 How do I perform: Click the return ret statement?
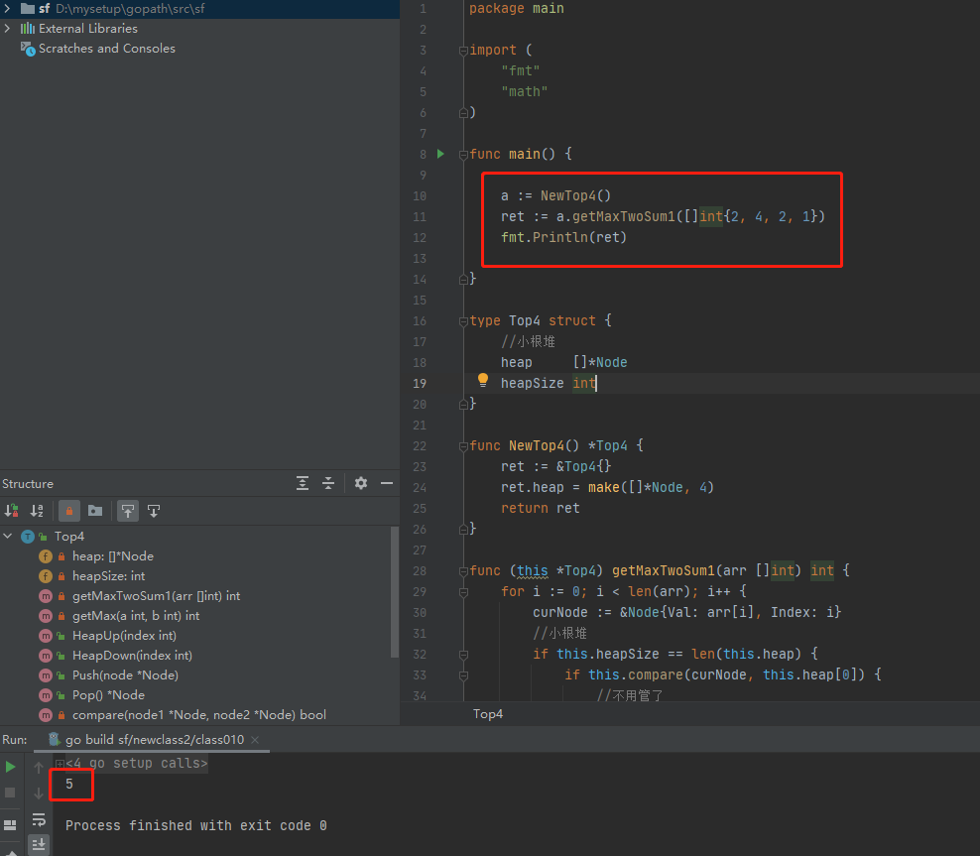540,509
